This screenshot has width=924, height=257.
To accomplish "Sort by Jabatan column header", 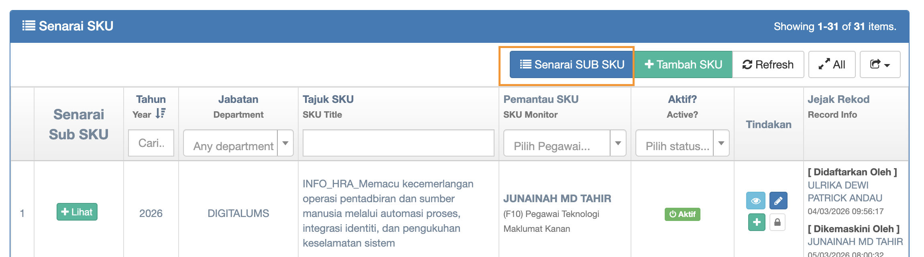I will (x=238, y=99).
